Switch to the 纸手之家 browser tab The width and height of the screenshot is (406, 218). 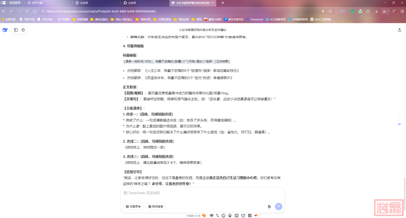coord(37,3)
